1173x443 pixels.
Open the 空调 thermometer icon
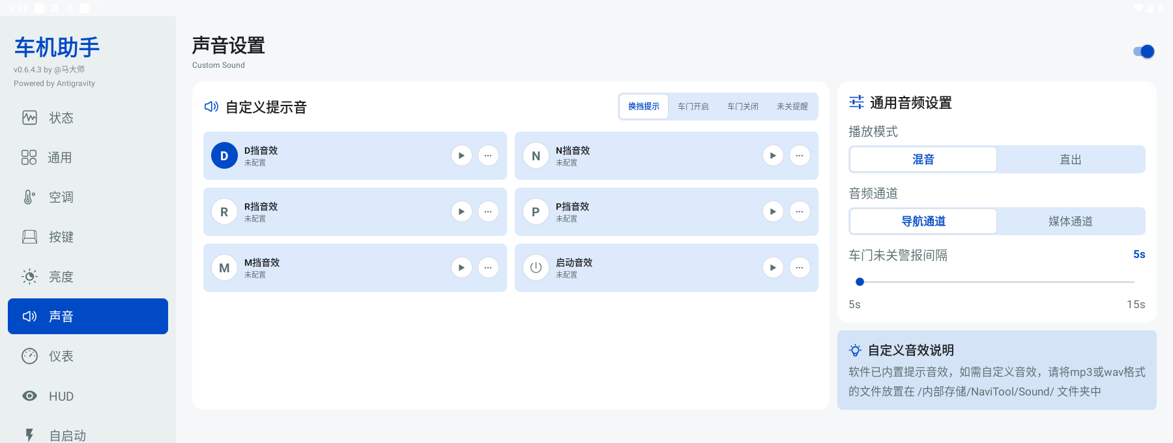point(29,197)
